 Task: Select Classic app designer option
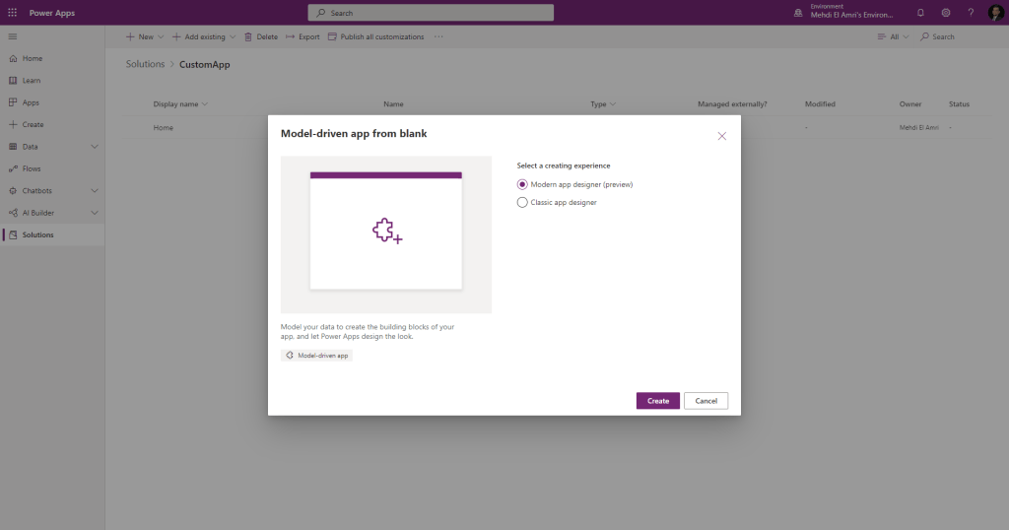pos(522,203)
